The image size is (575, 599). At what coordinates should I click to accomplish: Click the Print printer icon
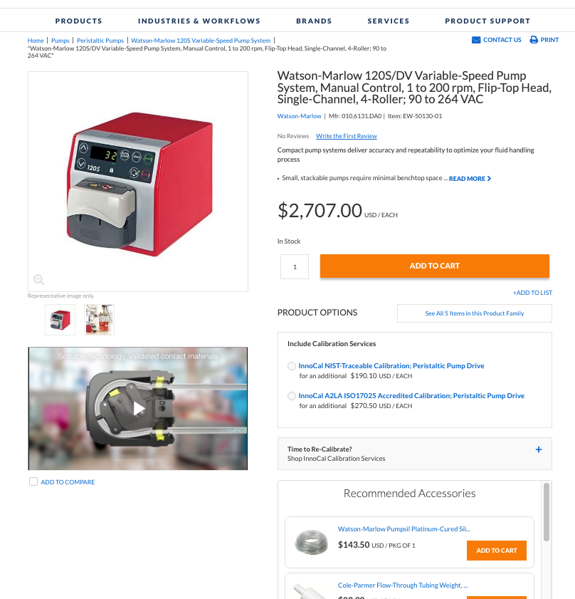coord(534,40)
